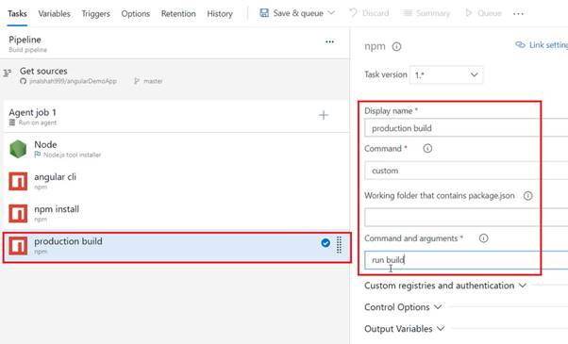The width and height of the screenshot is (568, 344).
Task: Click the jinalshah999/angularDemoApp repository text
Action: coord(74,81)
